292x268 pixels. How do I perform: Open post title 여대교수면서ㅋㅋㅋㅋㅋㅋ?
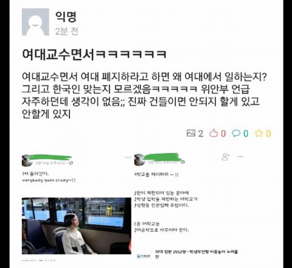[x=94, y=54]
